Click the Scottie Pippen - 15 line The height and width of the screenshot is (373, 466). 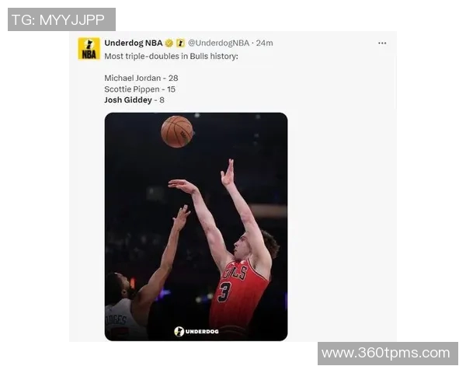[140, 89]
